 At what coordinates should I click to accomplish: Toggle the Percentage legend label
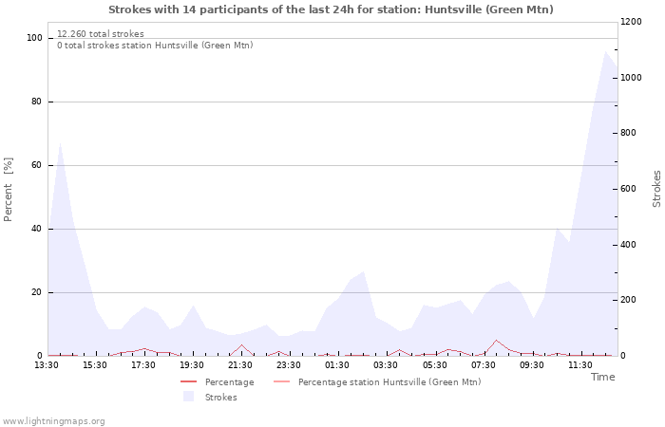click(229, 382)
